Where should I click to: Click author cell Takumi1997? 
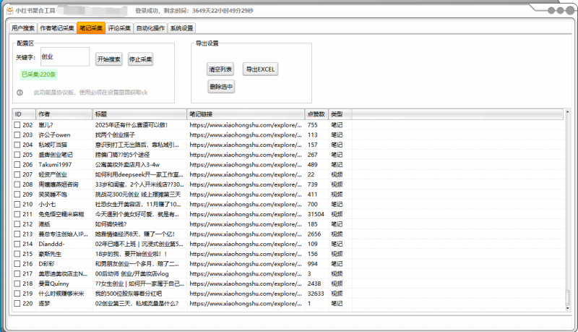point(56,164)
